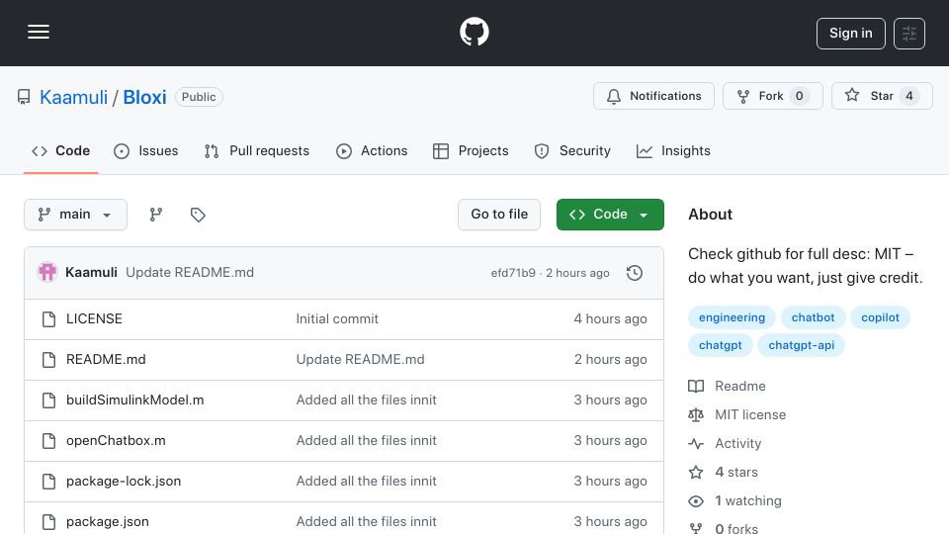
Task: Click the MIT license scale icon
Action: click(x=696, y=414)
